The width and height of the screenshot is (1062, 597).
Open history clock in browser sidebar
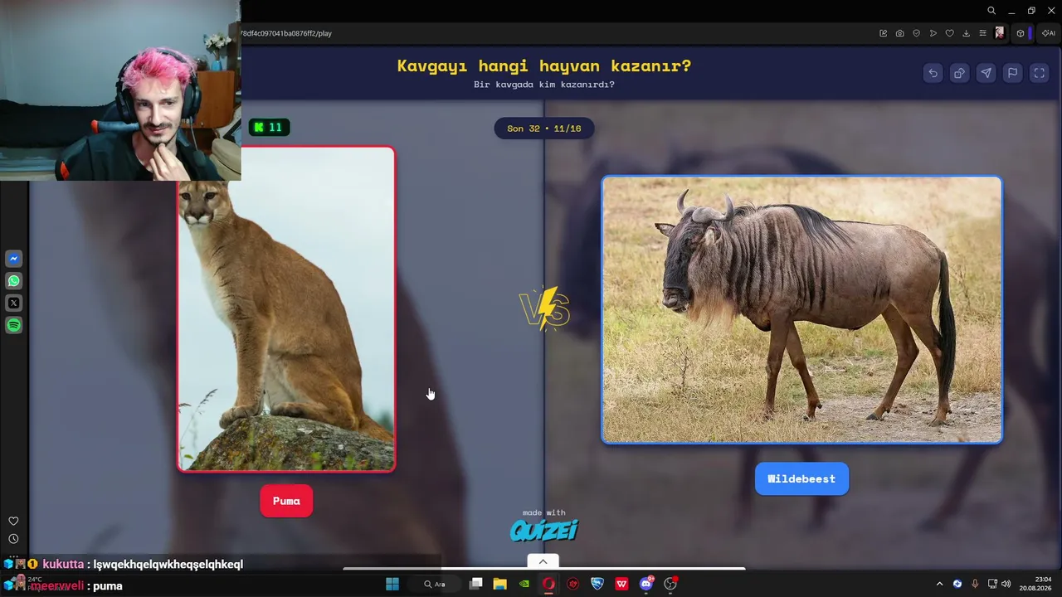[13, 539]
